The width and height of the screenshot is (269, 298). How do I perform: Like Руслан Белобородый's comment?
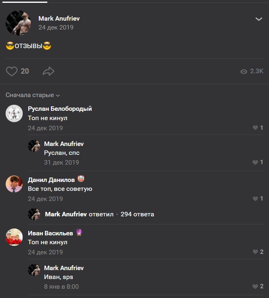(x=255, y=128)
